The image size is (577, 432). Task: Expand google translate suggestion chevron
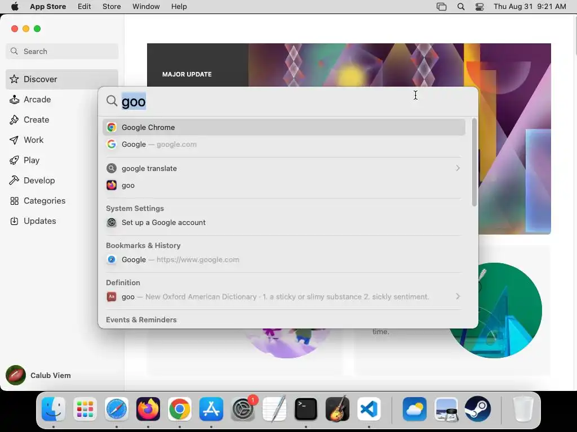click(x=458, y=168)
